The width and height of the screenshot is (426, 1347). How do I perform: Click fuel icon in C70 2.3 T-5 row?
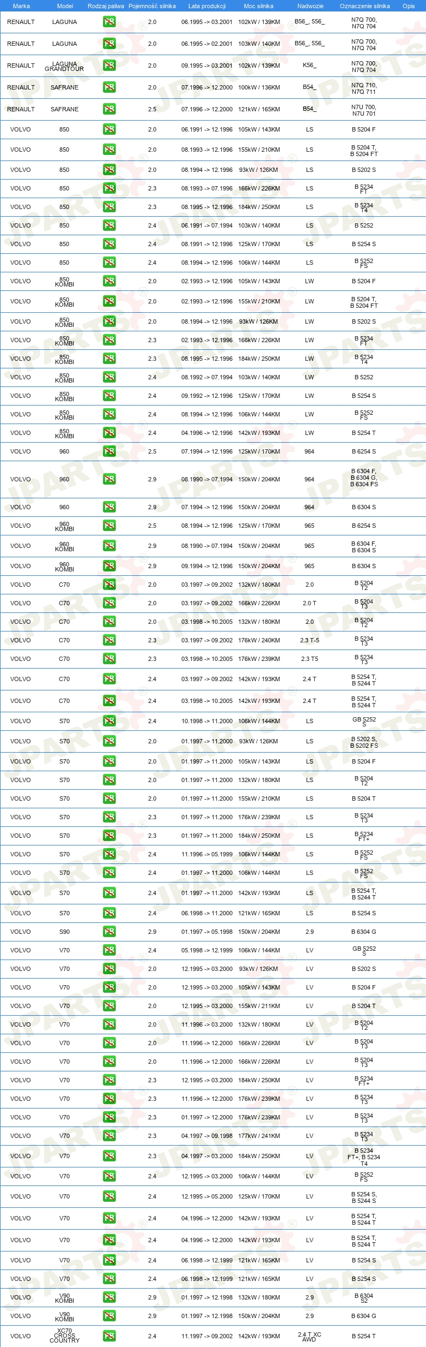(x=109, y=640)
